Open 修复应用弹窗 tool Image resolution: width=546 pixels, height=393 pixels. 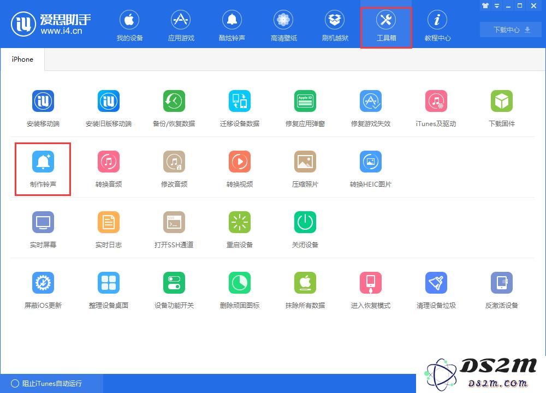coord(305,108)
